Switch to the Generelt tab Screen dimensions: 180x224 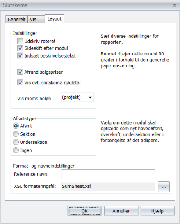[16, 19]
